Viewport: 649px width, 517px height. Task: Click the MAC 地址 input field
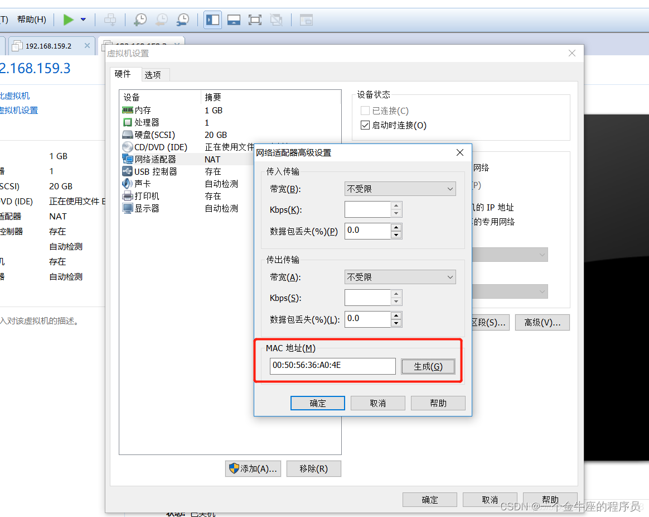(x=333, y=366)
